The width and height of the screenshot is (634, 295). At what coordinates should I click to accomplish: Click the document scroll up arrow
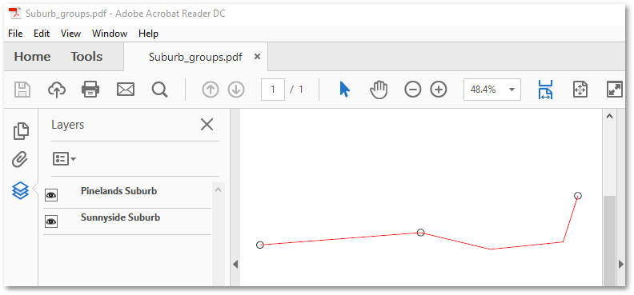609,116
